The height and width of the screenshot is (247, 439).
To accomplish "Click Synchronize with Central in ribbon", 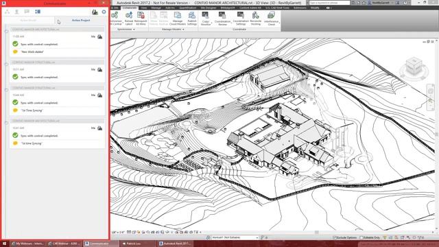I will [115, 19].
